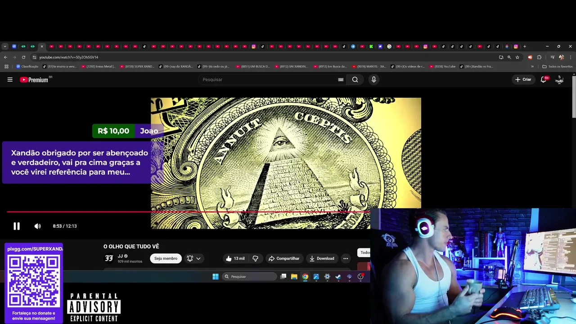Screen dimensions: 576x324
Task: Open the EM BUSCA D... bookmark
Action: coord(253,67)
